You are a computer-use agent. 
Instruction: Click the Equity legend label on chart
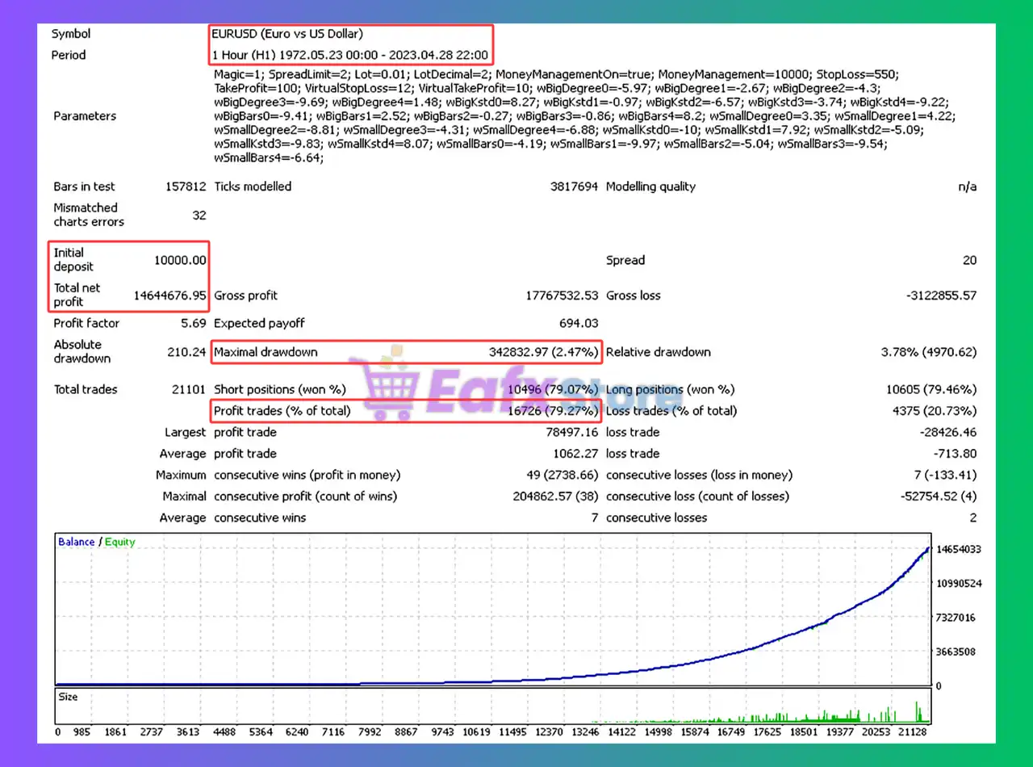119,542
